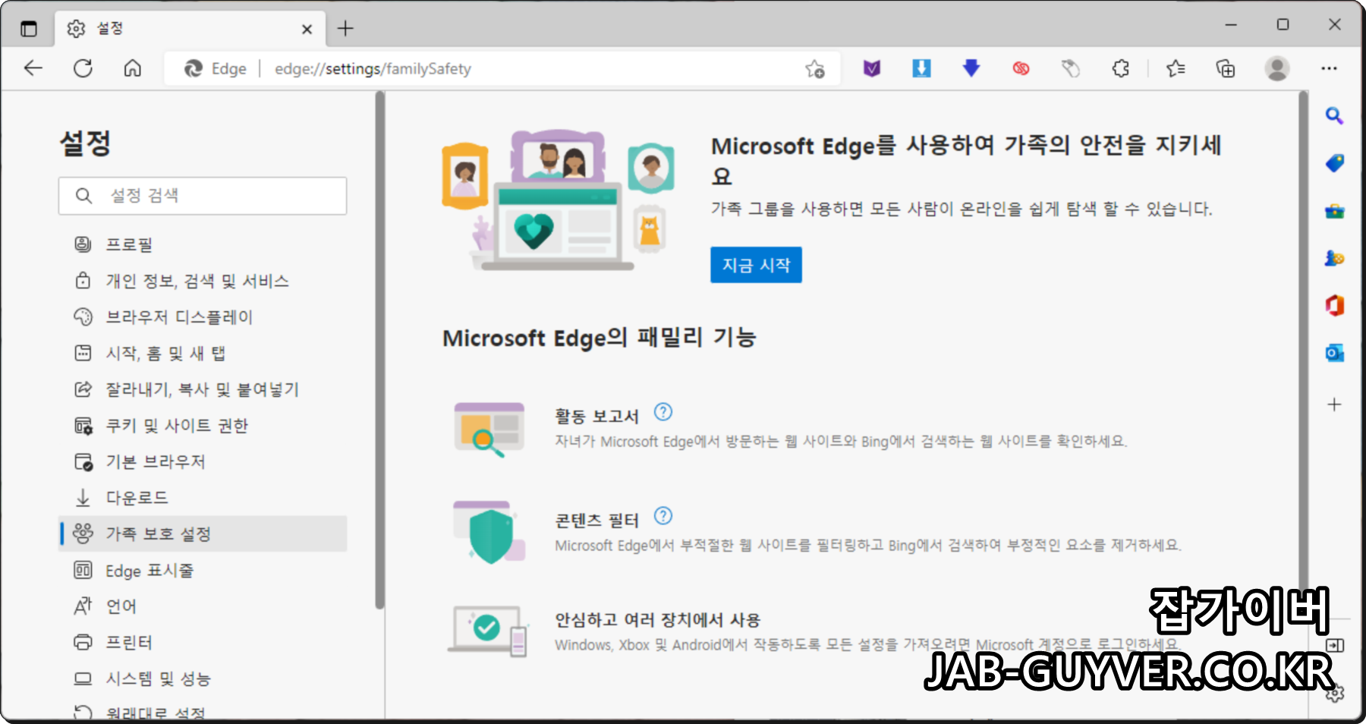Click the multi-device laptop illustration
The image size is (1366, 724).
489,631
